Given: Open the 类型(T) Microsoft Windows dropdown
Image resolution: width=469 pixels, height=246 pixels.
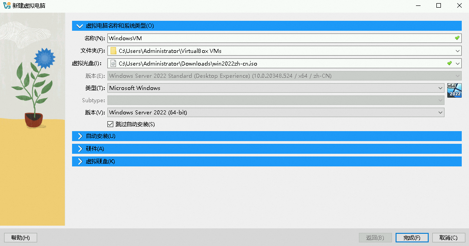Looking at the screenshot, I should coord(276,88).
